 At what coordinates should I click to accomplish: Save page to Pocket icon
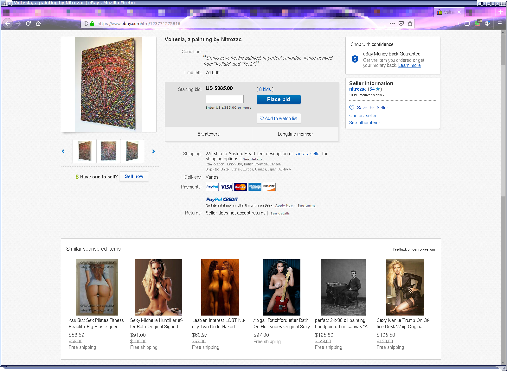coord(401,23)
